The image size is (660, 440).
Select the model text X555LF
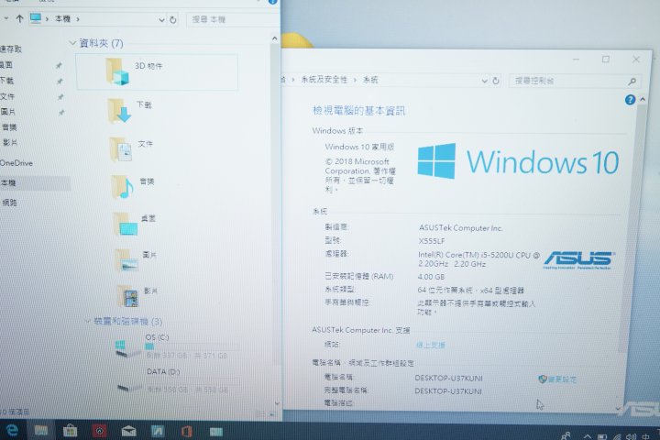click(x=432, y=241)
